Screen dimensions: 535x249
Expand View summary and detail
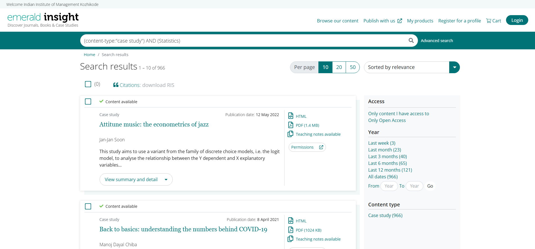pos(136,179)
